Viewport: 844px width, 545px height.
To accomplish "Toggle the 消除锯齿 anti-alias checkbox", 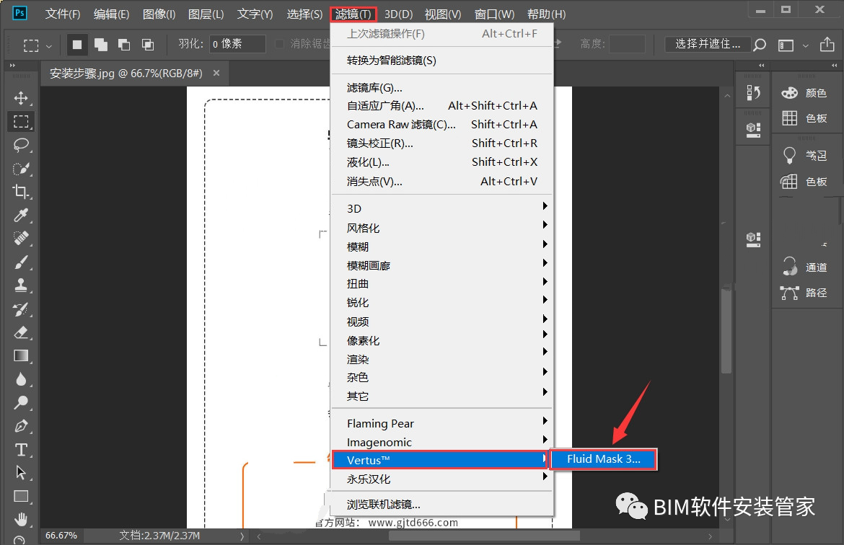I will coord(279,44).
